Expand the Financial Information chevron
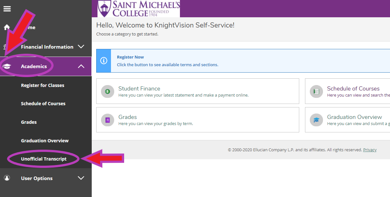Image resolution: width=390 pixels, height=197 pixels. [x=81, y=47]
